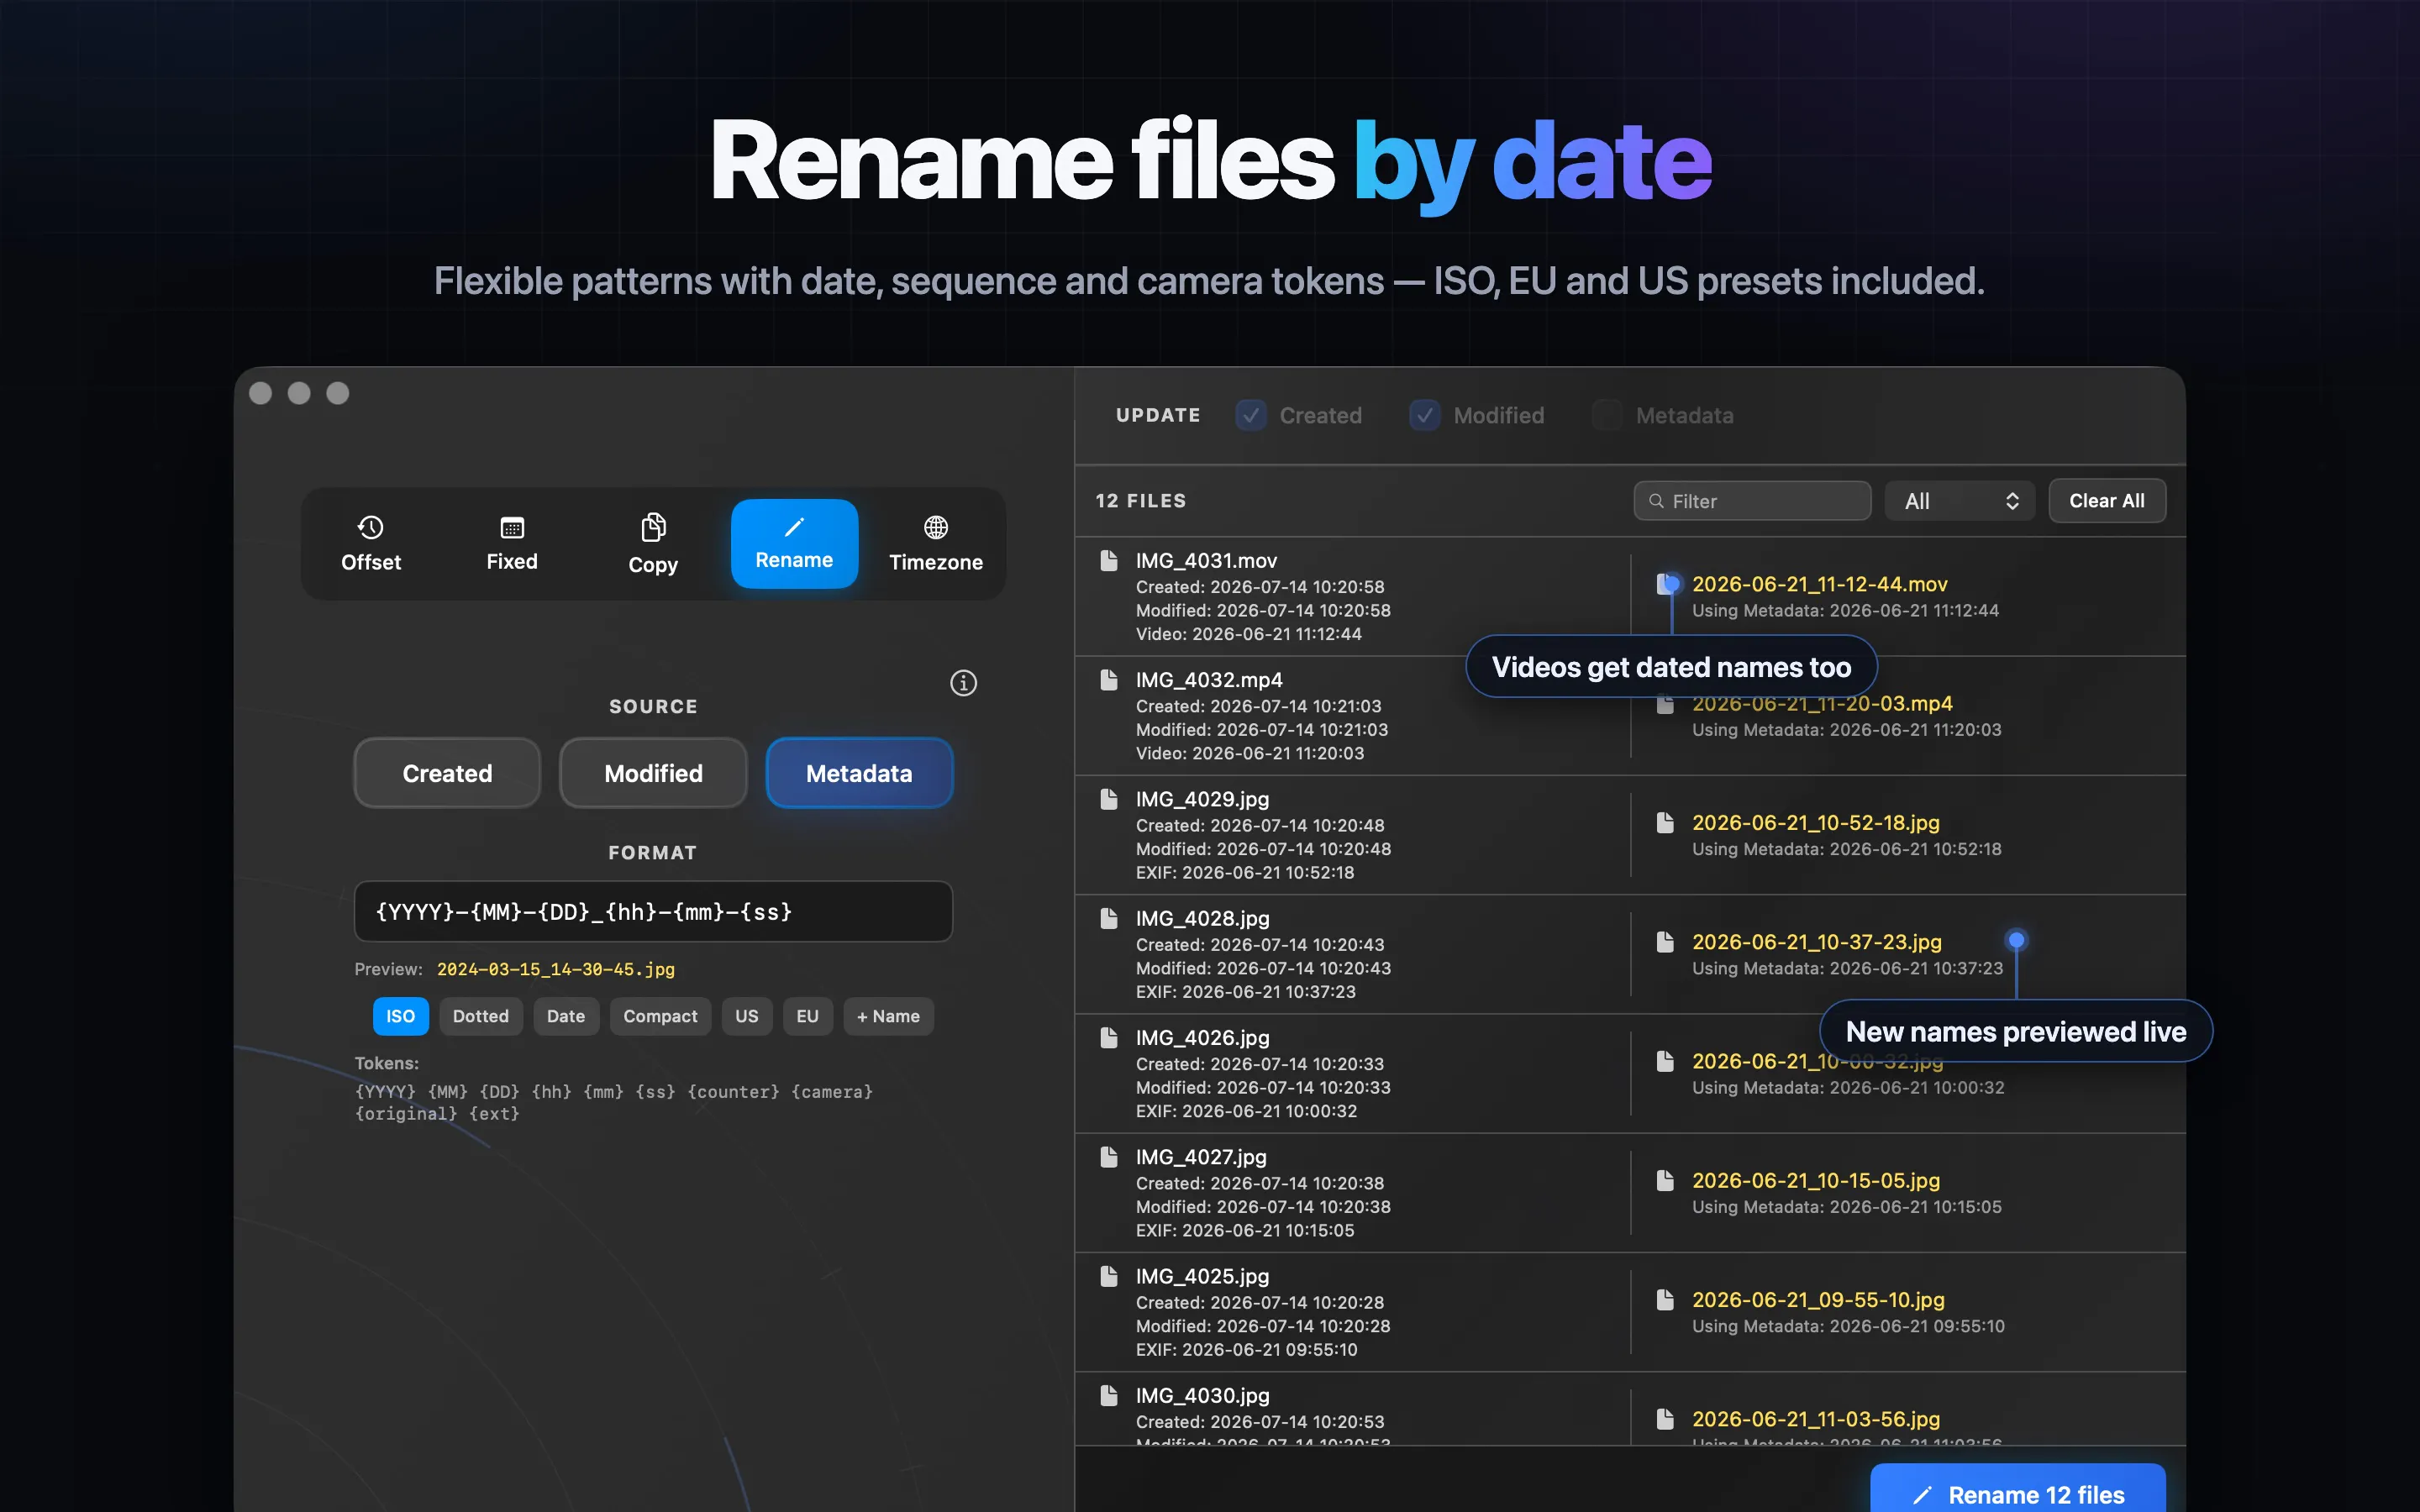The image size is (2420, 1512).
Task: Enable the Metadata update checkbox
Action: pyautogui.click(x=1607, y=415)
